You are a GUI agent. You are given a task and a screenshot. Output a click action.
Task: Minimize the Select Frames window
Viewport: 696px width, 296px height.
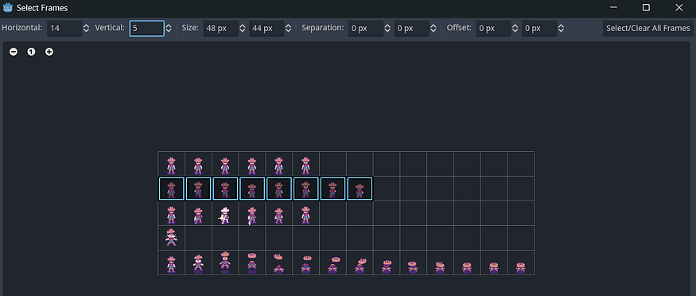pos(614,7)
